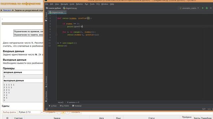Select the slagaemue.py editor tab
The image size is (213, 119).
[57, 12]
